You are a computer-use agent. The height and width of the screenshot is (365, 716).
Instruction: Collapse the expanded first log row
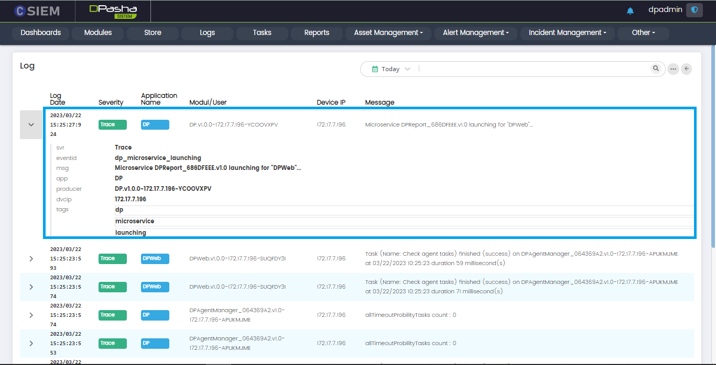(x=31, y=124)
